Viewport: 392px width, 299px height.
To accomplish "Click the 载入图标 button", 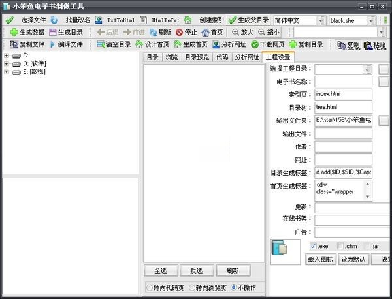I will click(320, 260).
